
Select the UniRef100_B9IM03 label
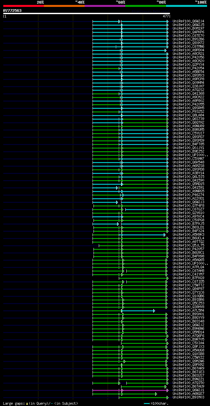coord(188,397)
